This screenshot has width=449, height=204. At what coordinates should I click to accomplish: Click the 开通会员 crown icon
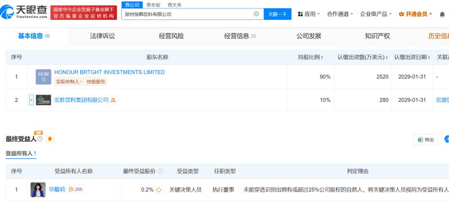coord(402,14)
